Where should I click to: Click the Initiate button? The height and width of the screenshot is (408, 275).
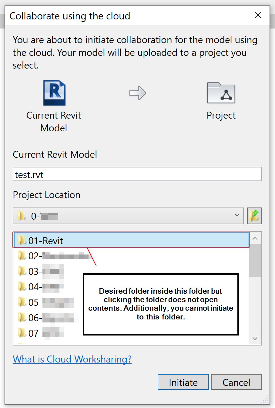coord(183,382)
